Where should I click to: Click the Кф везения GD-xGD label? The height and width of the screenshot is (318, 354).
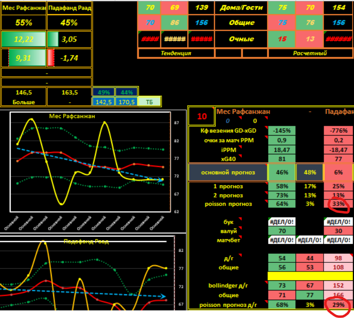coord(227,131)
